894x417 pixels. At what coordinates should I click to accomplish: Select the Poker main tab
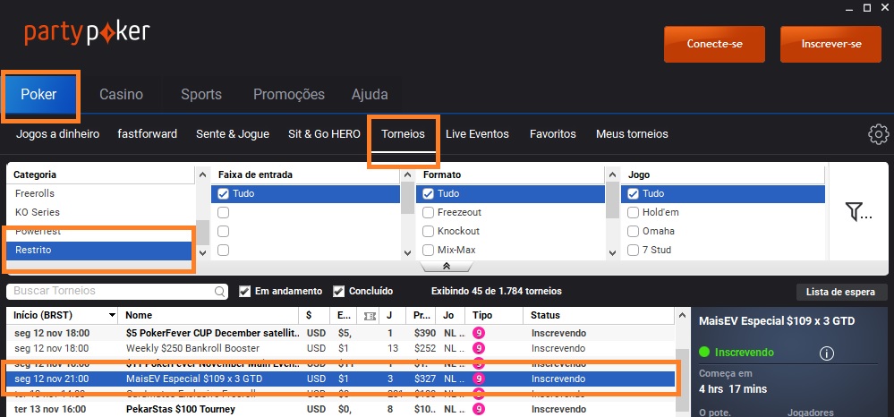coord(38,94)
